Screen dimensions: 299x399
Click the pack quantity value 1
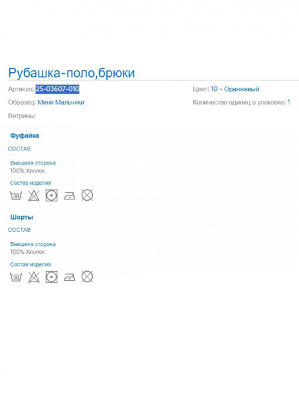point(289,102)
